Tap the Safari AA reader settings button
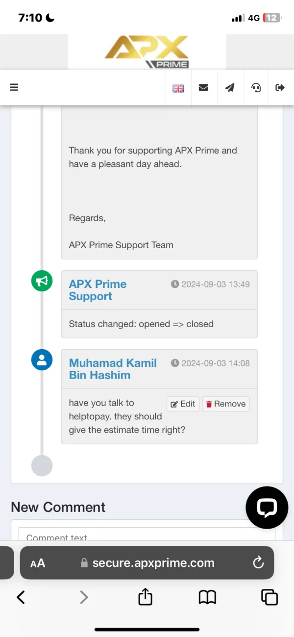The width and height of the screenshot is (294, 637). tap(38, 563)
